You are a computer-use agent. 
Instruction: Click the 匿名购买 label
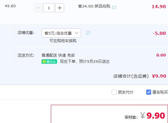[x=160, y=92]
